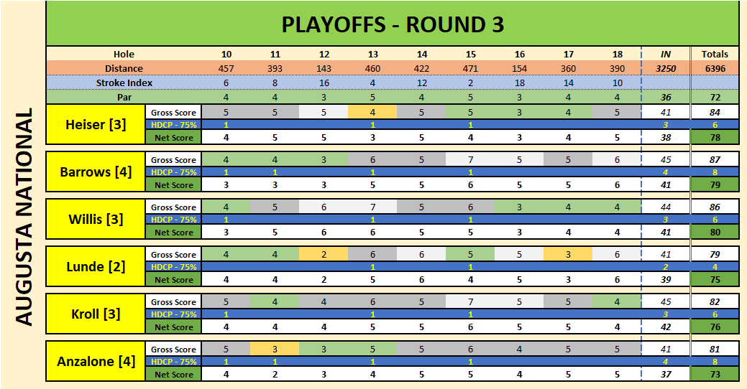Viewport: 747px width, 389px height.
Task: Click the PLAYOFFS - ROUND 3 title banner
Action: click(392, 24)
